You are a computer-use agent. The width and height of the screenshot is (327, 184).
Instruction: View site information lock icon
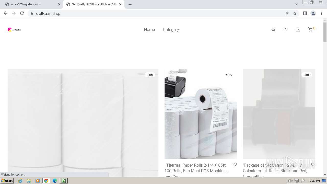(x=32, y=13)
